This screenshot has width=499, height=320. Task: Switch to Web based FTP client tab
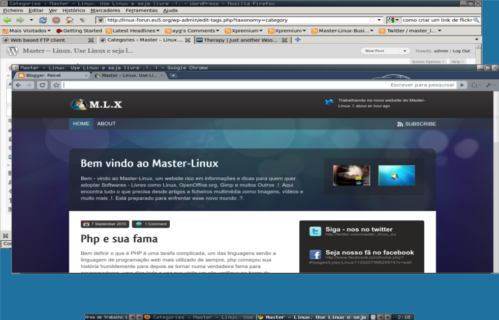tap(38, 40)
